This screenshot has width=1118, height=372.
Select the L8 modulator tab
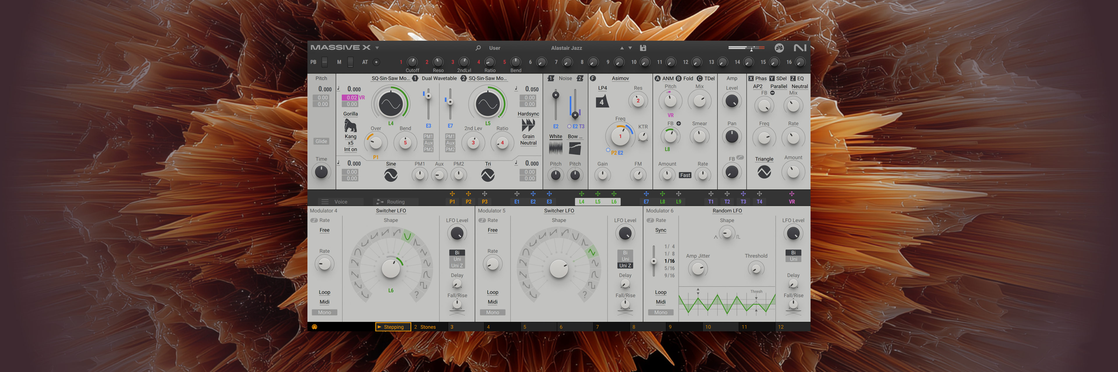(x=662, y=202)
